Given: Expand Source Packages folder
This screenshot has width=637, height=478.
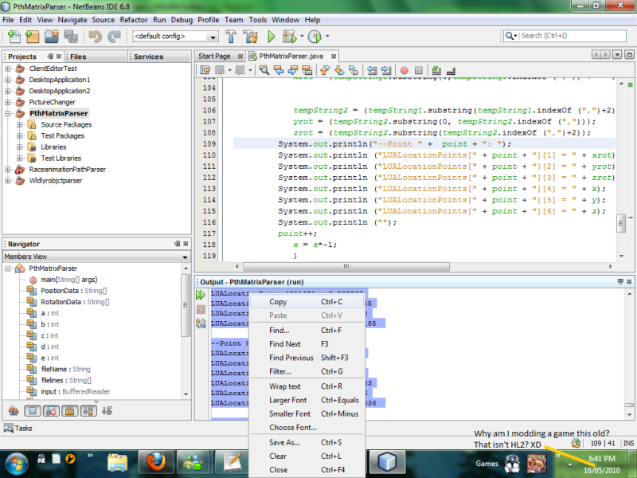Looking at the screenshot, I should (19, 125).
